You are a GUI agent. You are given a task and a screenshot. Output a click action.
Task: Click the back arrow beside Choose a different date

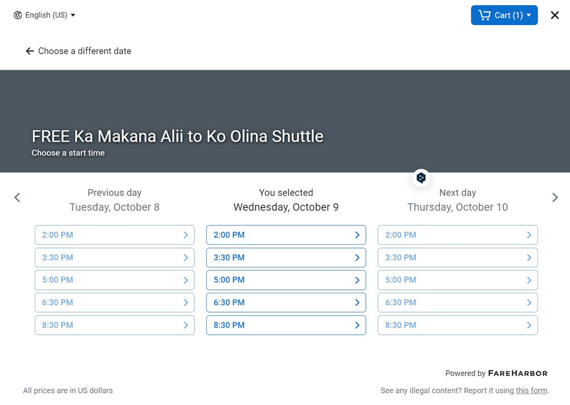tap(30, 51)
